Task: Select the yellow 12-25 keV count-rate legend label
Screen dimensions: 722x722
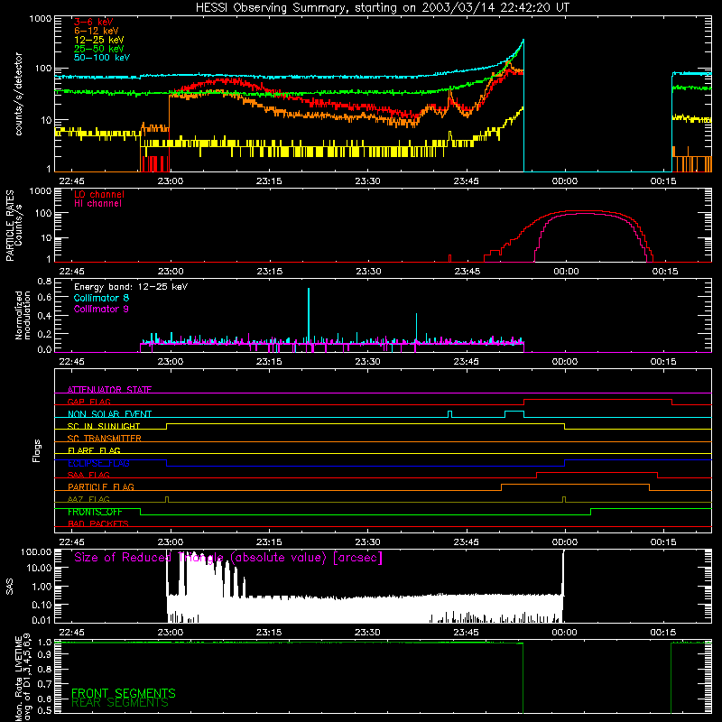Action: (99, 40)
